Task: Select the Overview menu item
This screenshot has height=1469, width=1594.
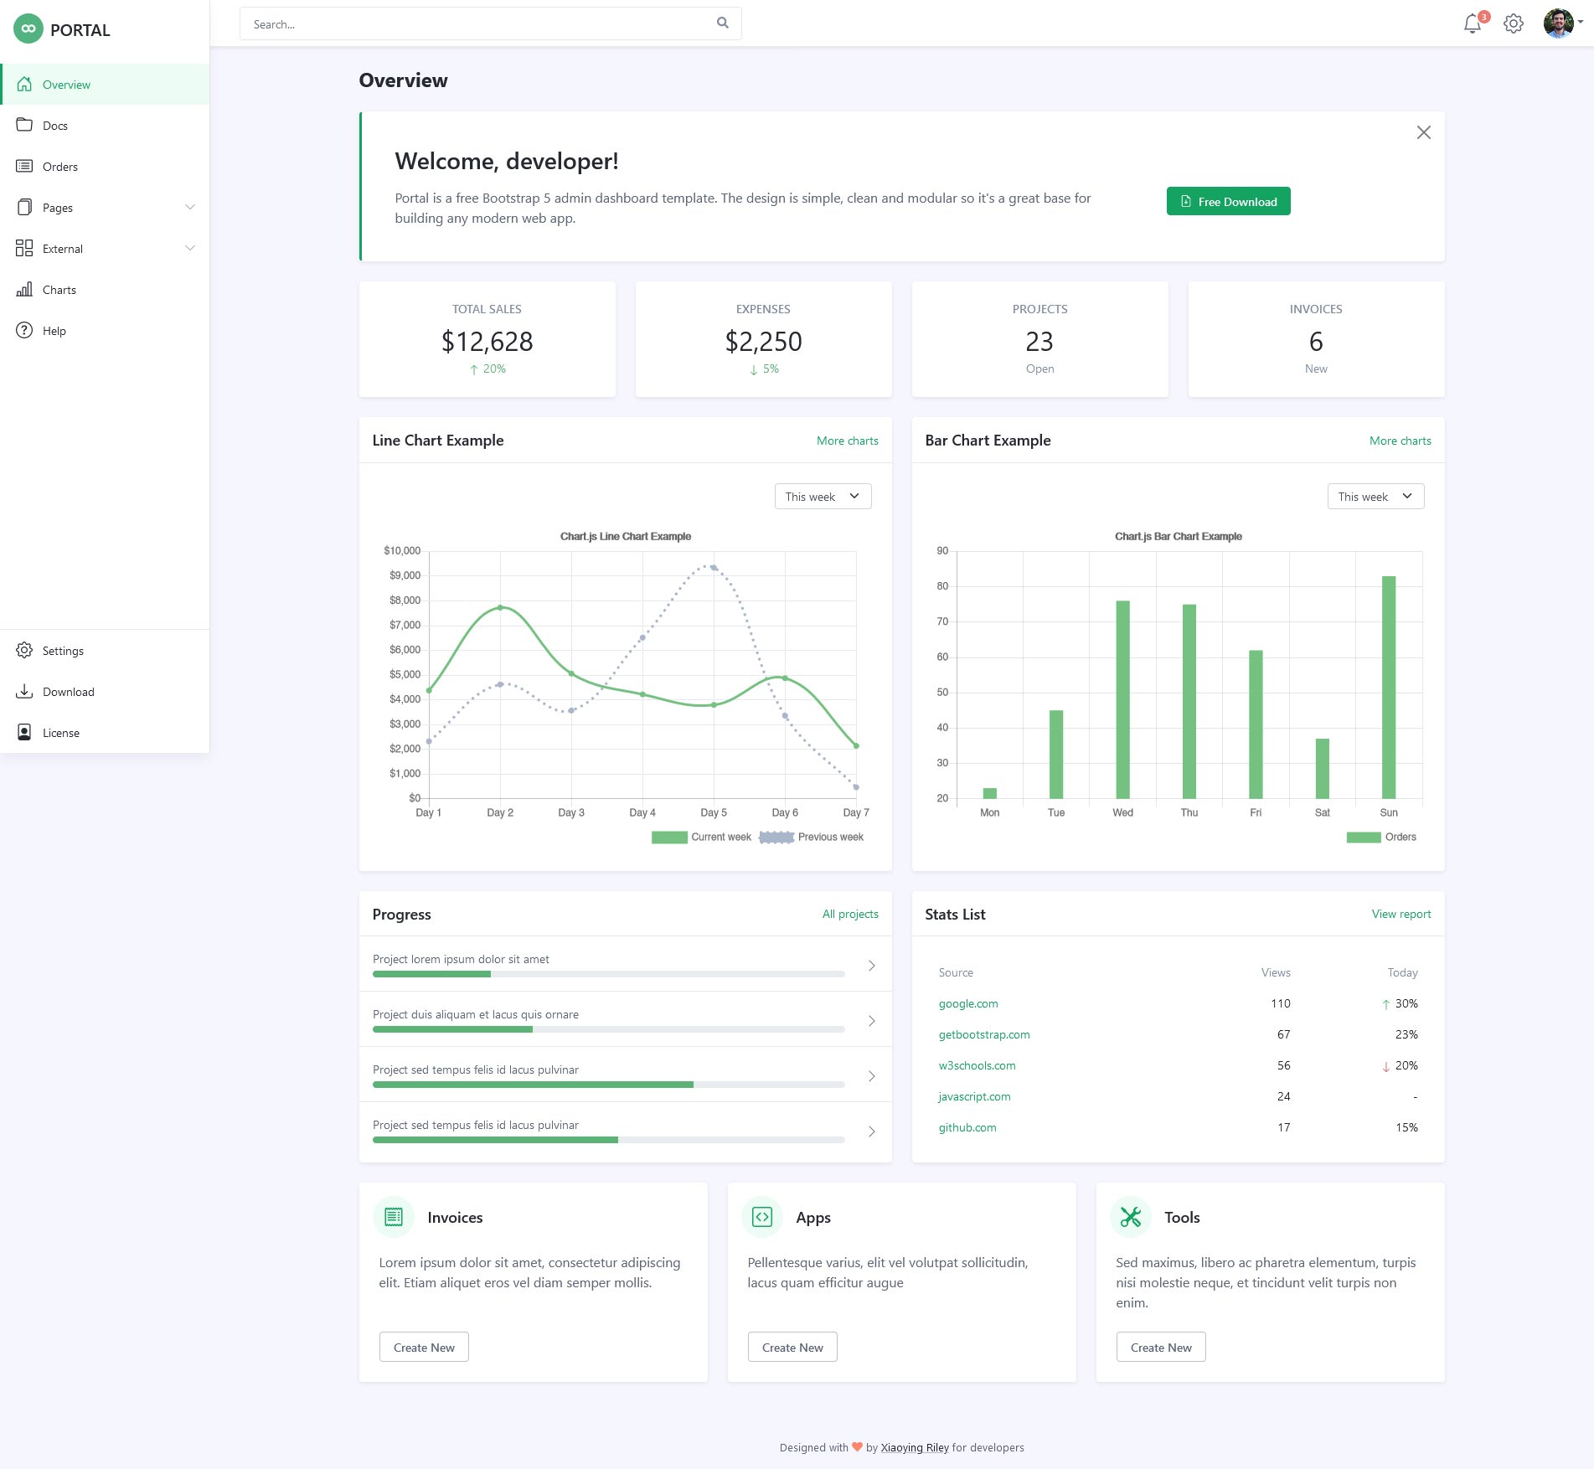Action: 66,84
